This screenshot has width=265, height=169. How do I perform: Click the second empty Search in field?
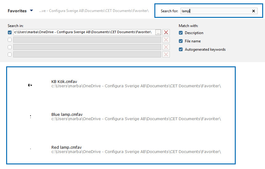pyautogui.click(x=87, y=40)
